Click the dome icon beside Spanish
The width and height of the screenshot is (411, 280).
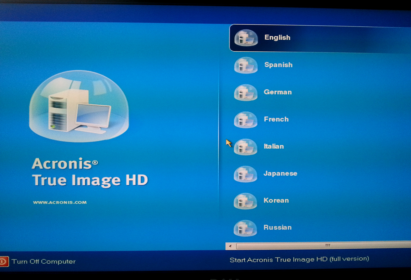click(x=246, y=65)
